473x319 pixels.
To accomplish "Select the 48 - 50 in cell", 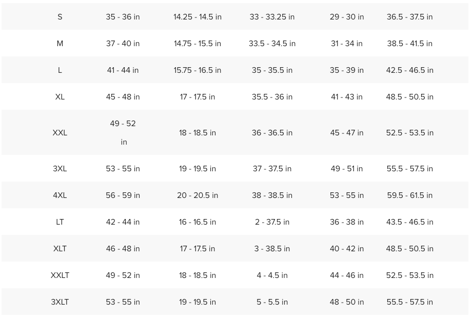I will pos(347,302).
